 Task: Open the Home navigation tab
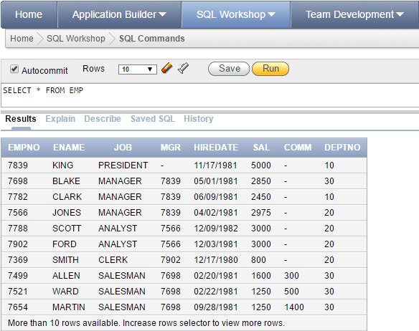[x=29, y=14]
